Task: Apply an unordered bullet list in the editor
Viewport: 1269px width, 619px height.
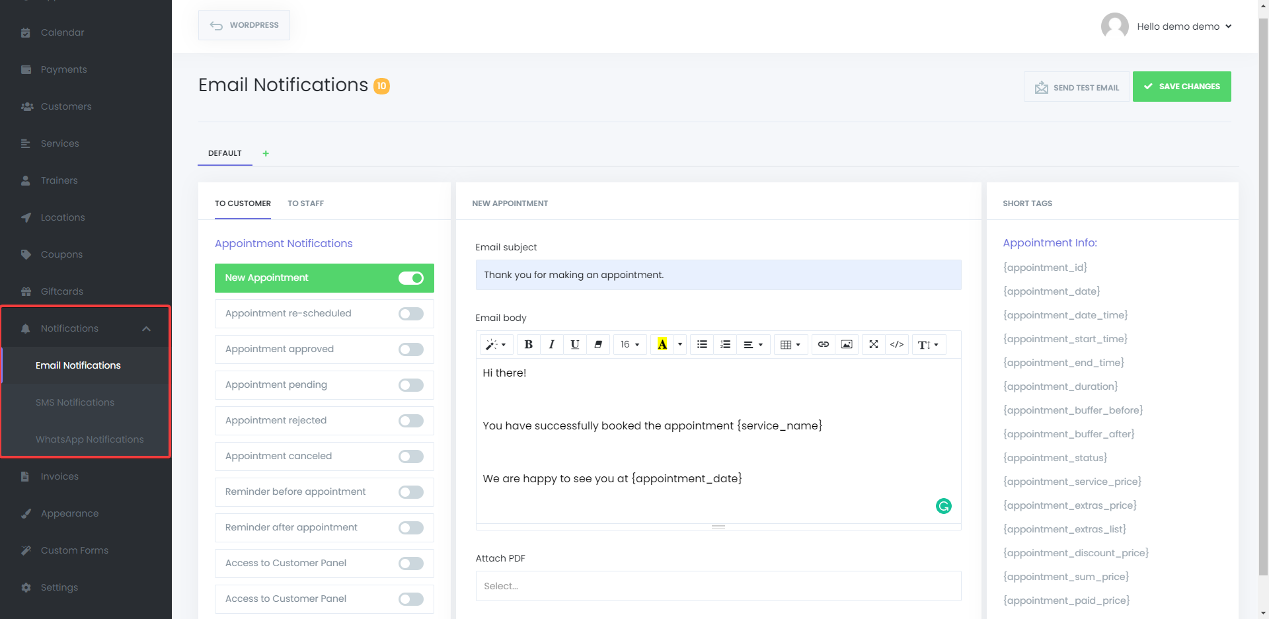Action: point(701,344)
